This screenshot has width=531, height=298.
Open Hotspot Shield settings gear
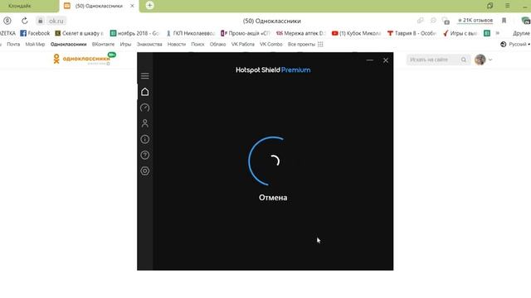[x=145, y=171]
